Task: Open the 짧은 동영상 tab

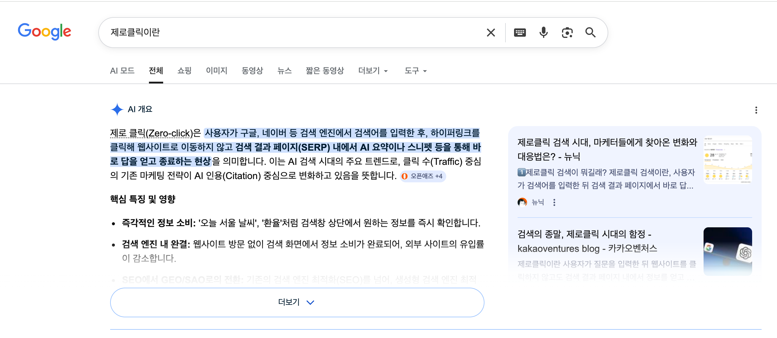Action: click(x=325, y=71)
